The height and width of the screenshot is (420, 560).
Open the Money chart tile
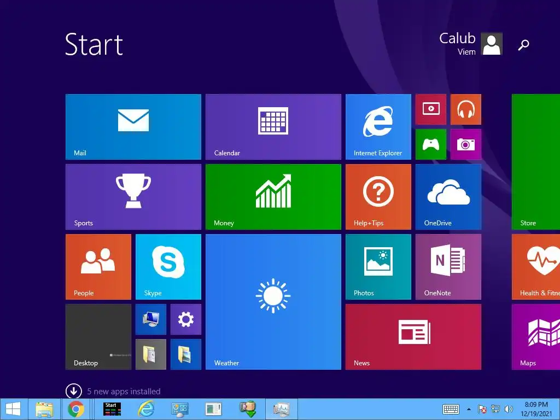(273, 197)
